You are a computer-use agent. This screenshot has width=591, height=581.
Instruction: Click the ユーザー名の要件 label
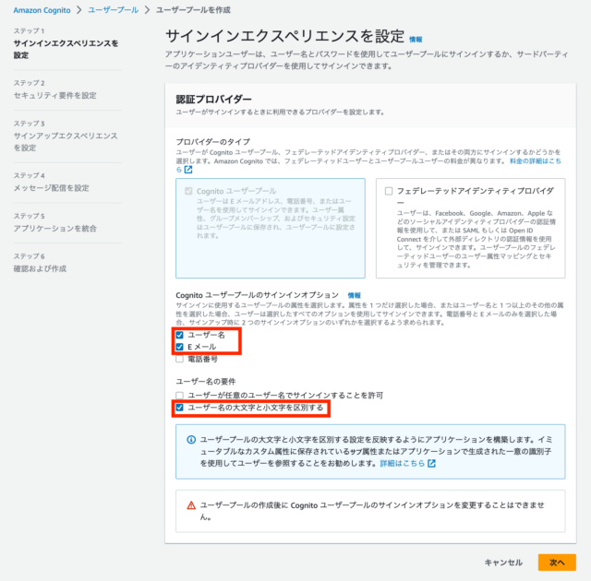206,382
